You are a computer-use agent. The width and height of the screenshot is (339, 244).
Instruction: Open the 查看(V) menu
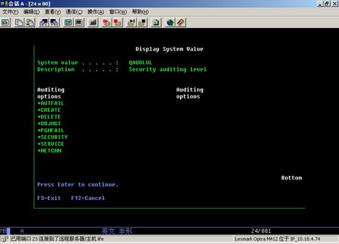53,12
